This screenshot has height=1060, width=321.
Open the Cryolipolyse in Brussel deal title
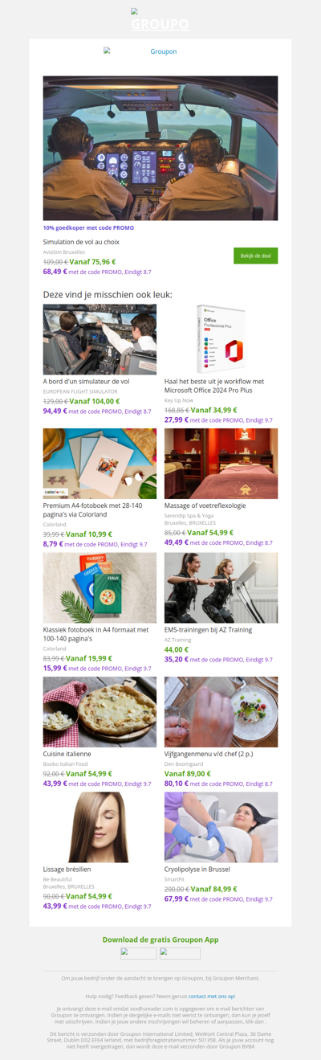point(197,870)
